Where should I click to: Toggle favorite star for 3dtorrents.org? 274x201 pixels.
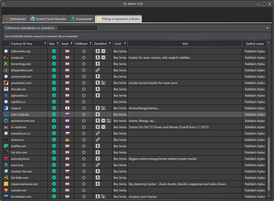point(84,51)
